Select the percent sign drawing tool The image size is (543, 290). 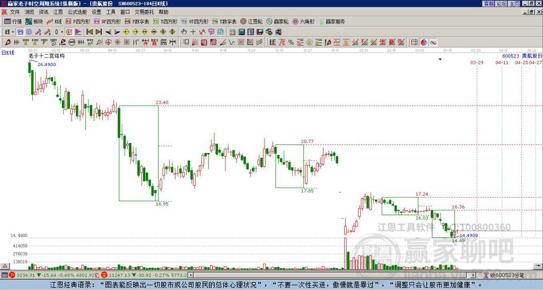click(291, 42)
